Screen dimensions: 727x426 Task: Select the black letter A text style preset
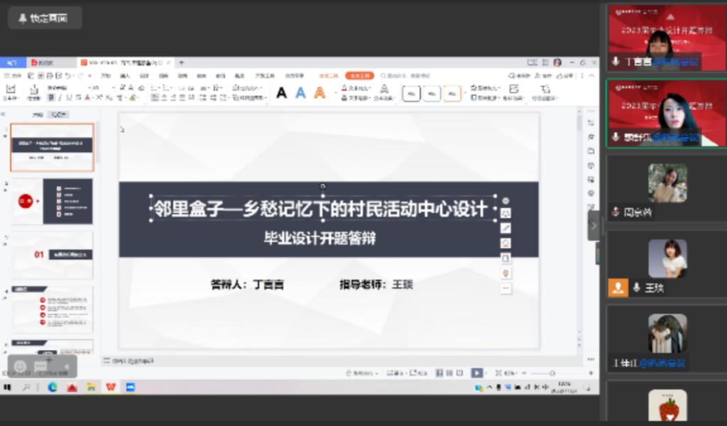click(x=281, y=93)
